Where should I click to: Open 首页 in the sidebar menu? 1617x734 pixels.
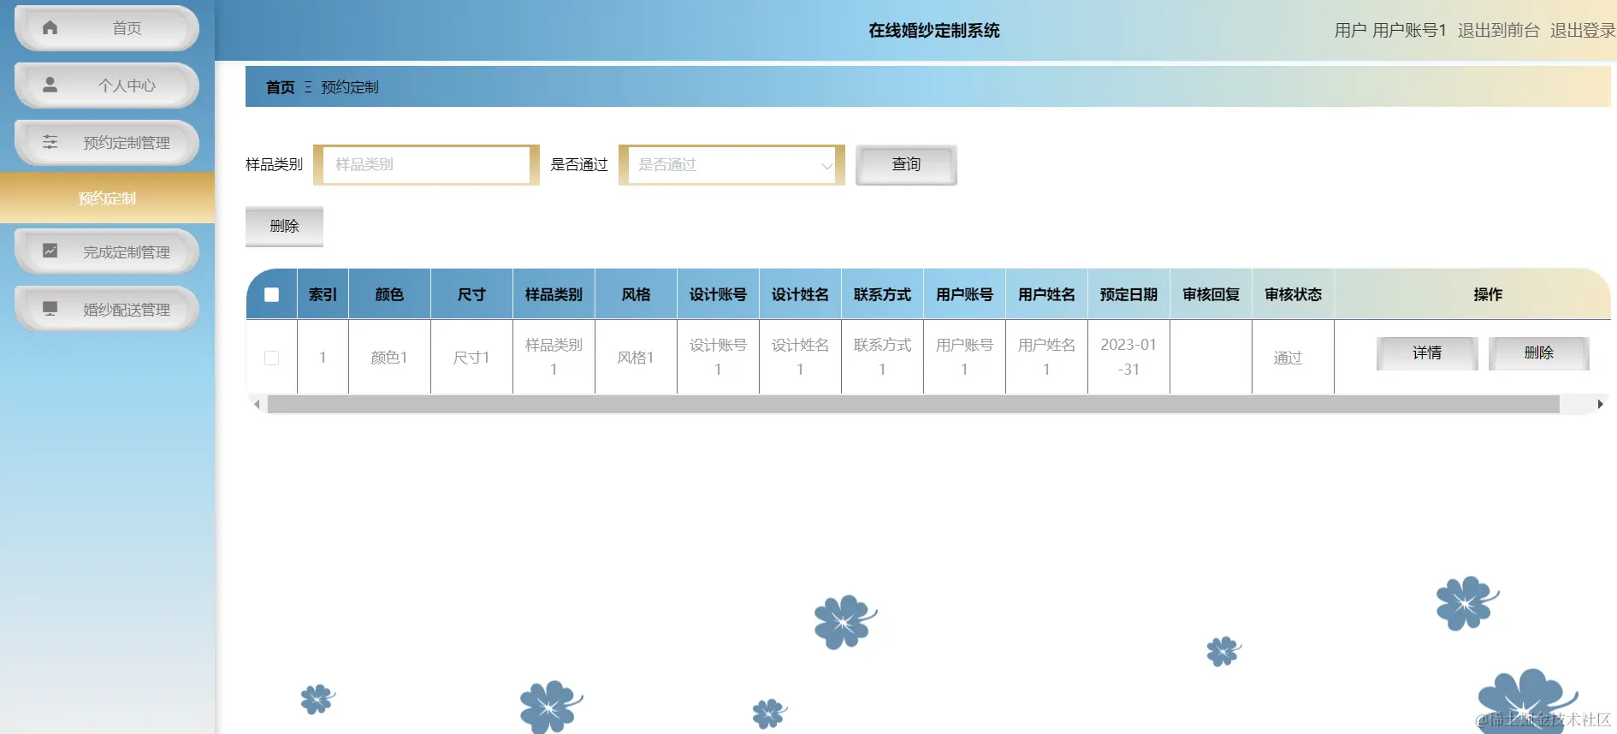point(107,28)
